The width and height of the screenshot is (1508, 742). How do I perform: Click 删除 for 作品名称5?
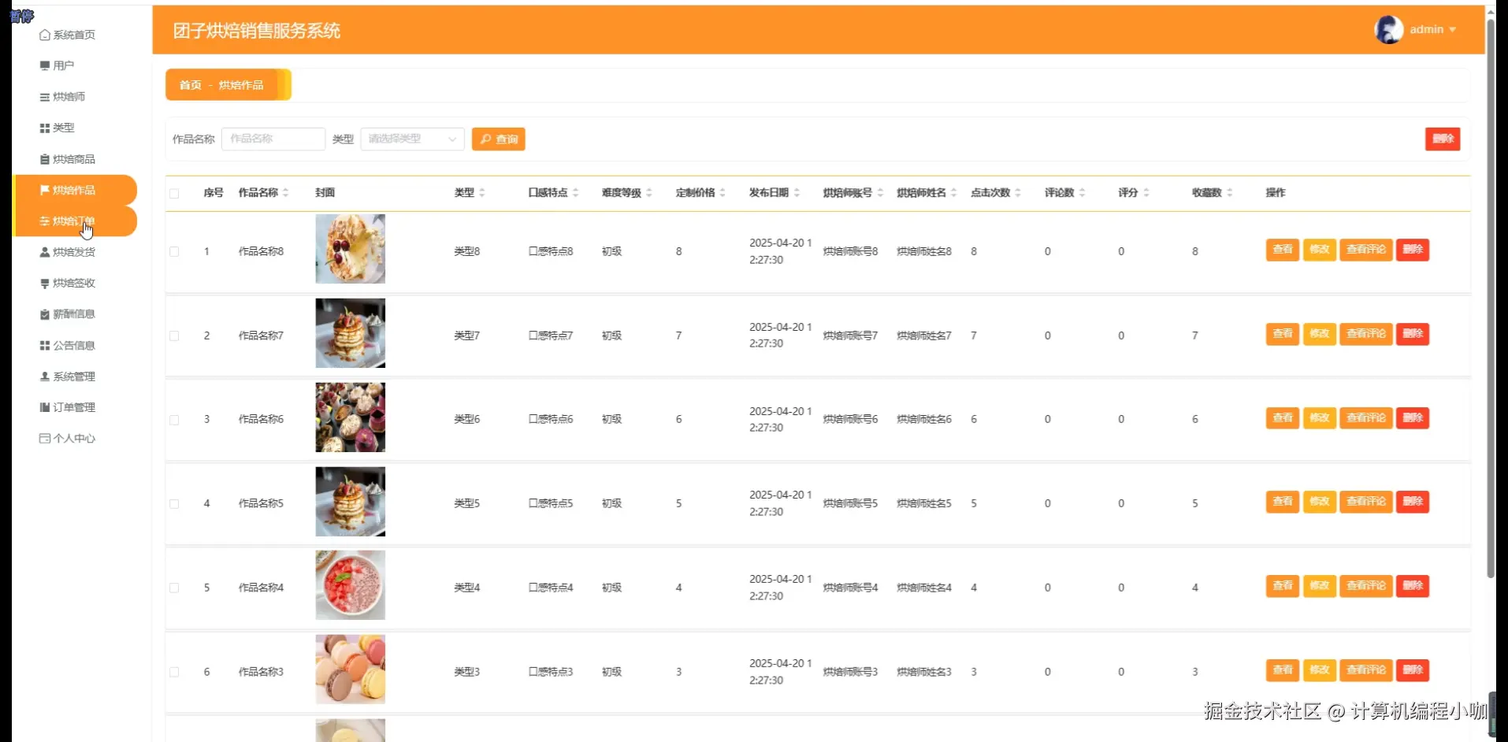[x=1413, y=502]
